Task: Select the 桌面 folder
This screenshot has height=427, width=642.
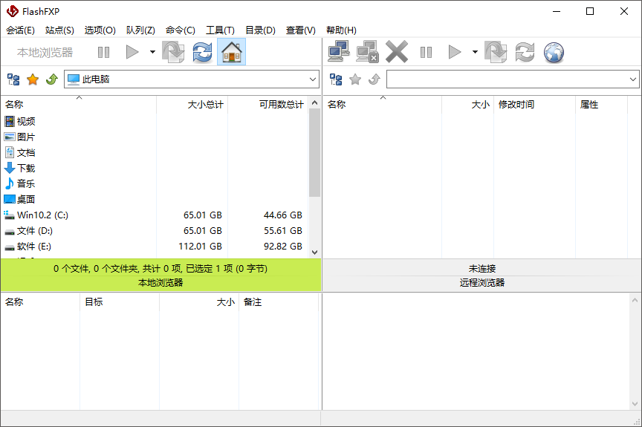Action: point(19,199)
